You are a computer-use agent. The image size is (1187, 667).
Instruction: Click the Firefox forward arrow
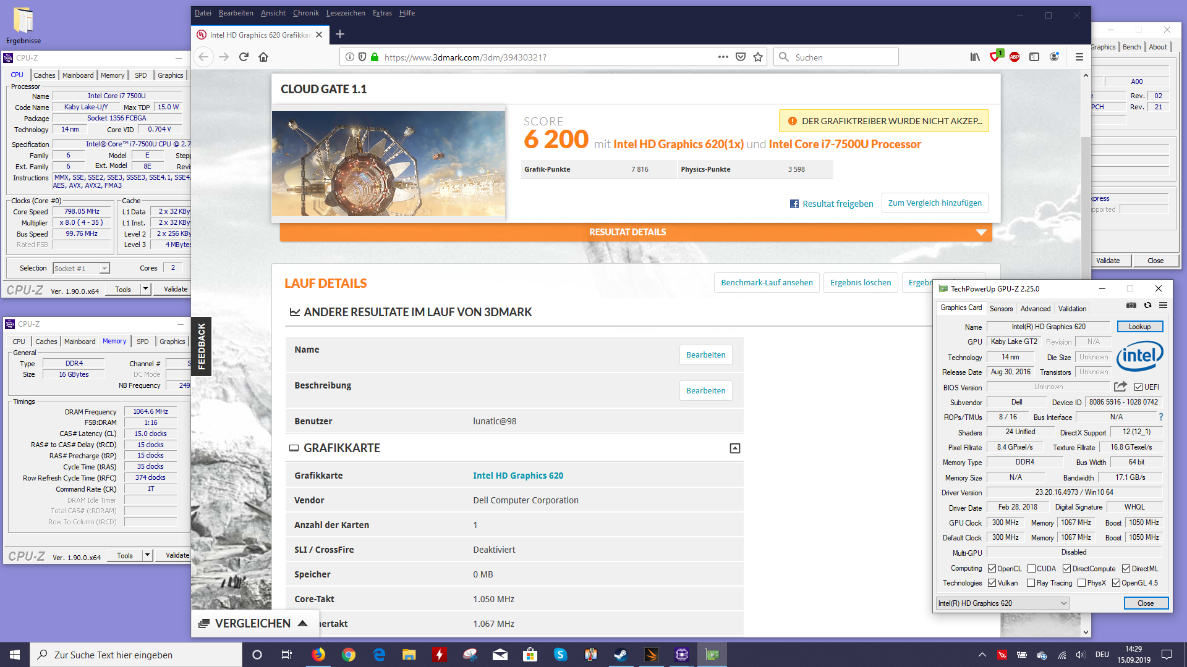pos(224,57)
